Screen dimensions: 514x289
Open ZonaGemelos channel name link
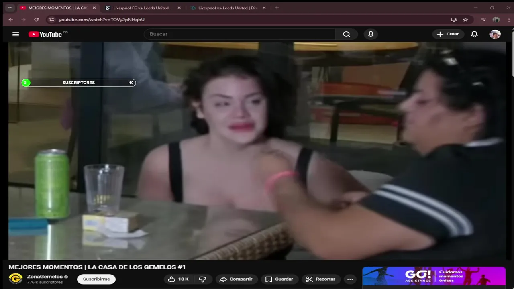pos(45,277)
